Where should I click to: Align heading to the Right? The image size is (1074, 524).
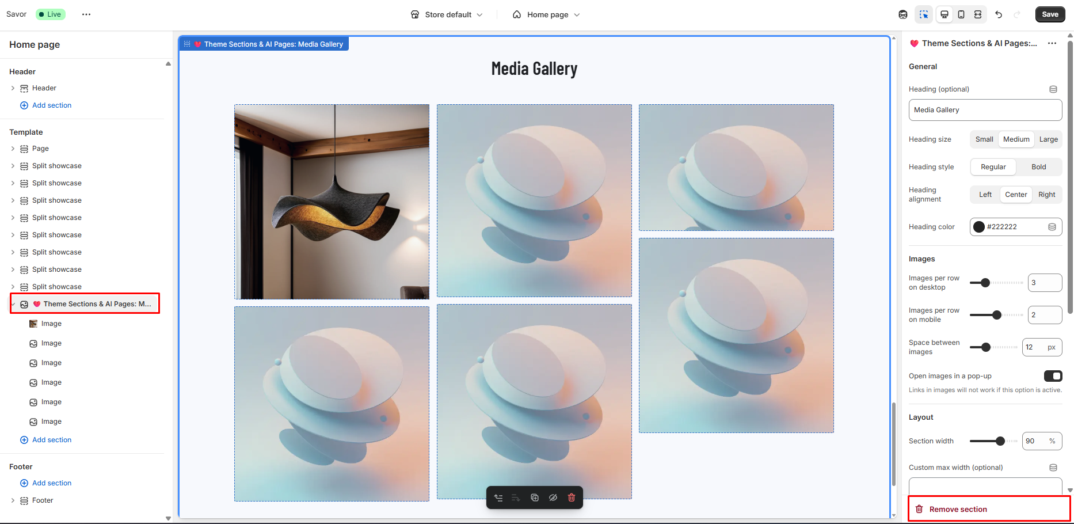coord(1047,195)
